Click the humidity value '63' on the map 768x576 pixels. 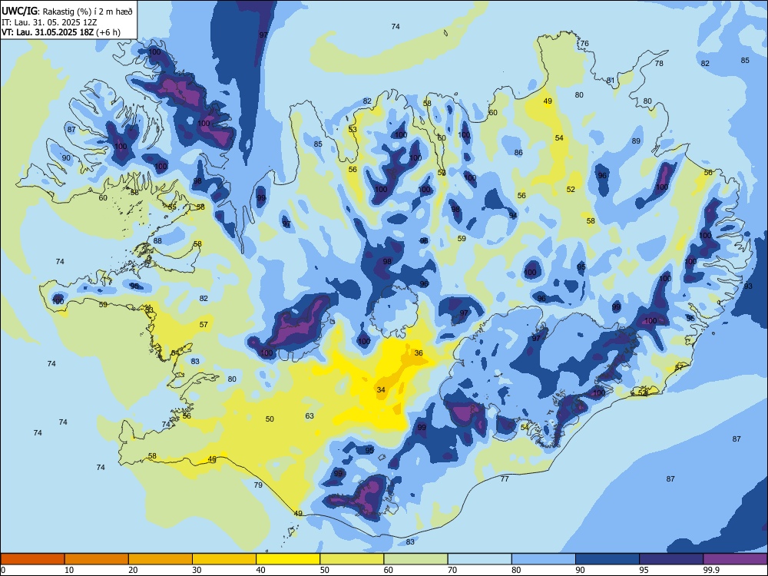click(310, 415)
